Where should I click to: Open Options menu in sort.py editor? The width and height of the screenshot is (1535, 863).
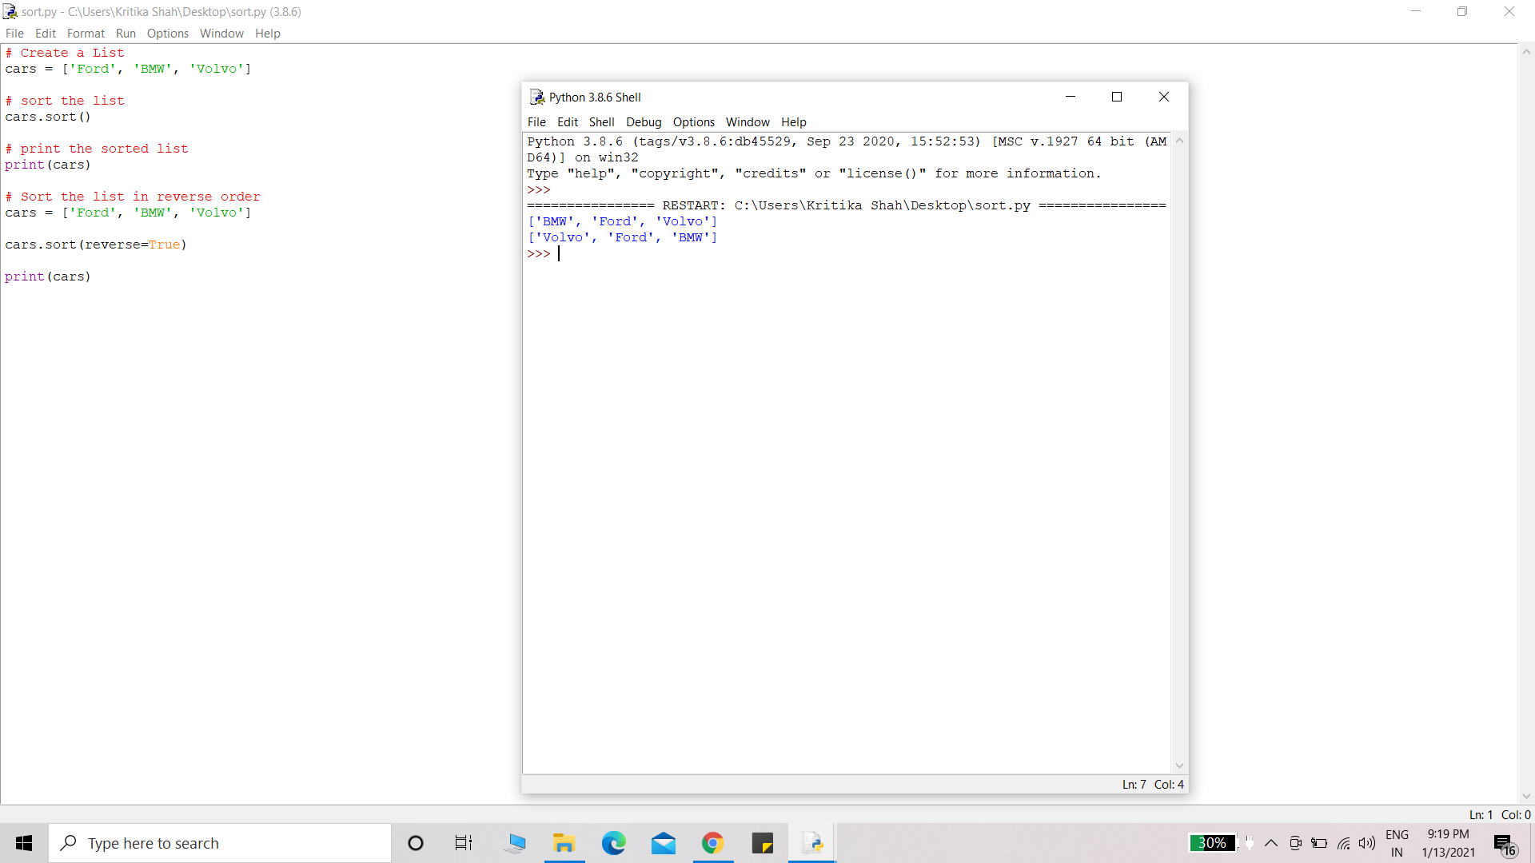click(x=168, y=34)
